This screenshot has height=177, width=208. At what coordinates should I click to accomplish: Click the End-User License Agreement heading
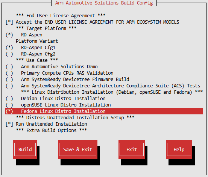[61, 16]
